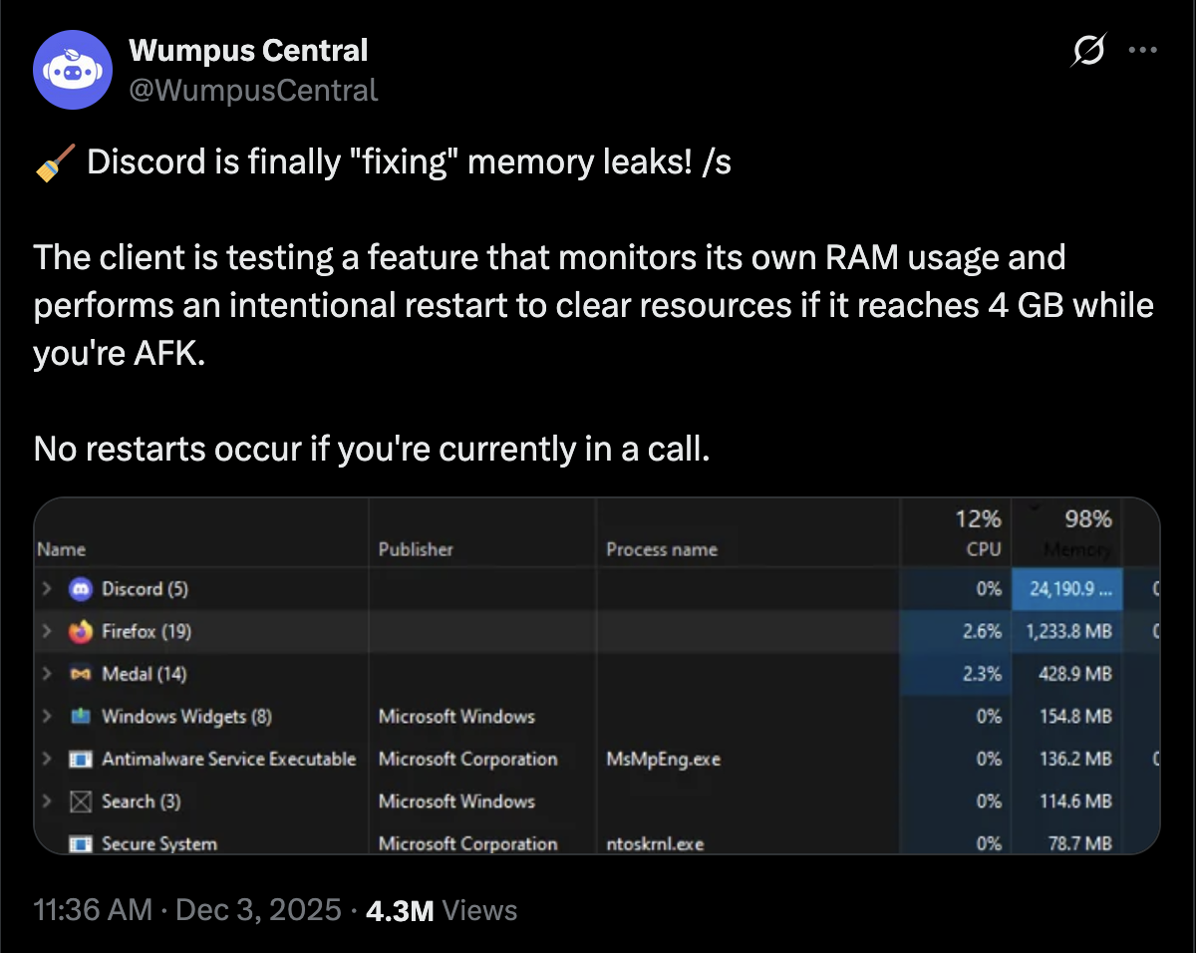This screenshot has width=1196, height=953.
Task: Expand the Medal (14) process group
Action: [x=46, y=674]
